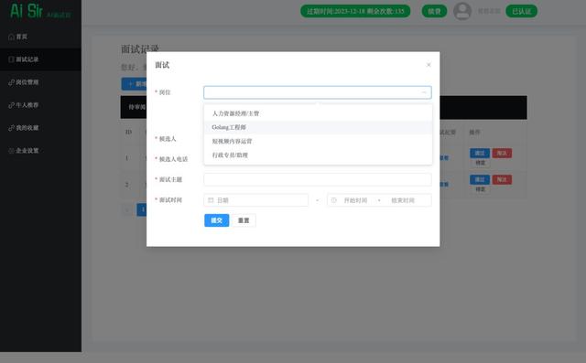Click the username text beside avatar
The height and width of the screenshot is (363, 586).
pos(489,11)
